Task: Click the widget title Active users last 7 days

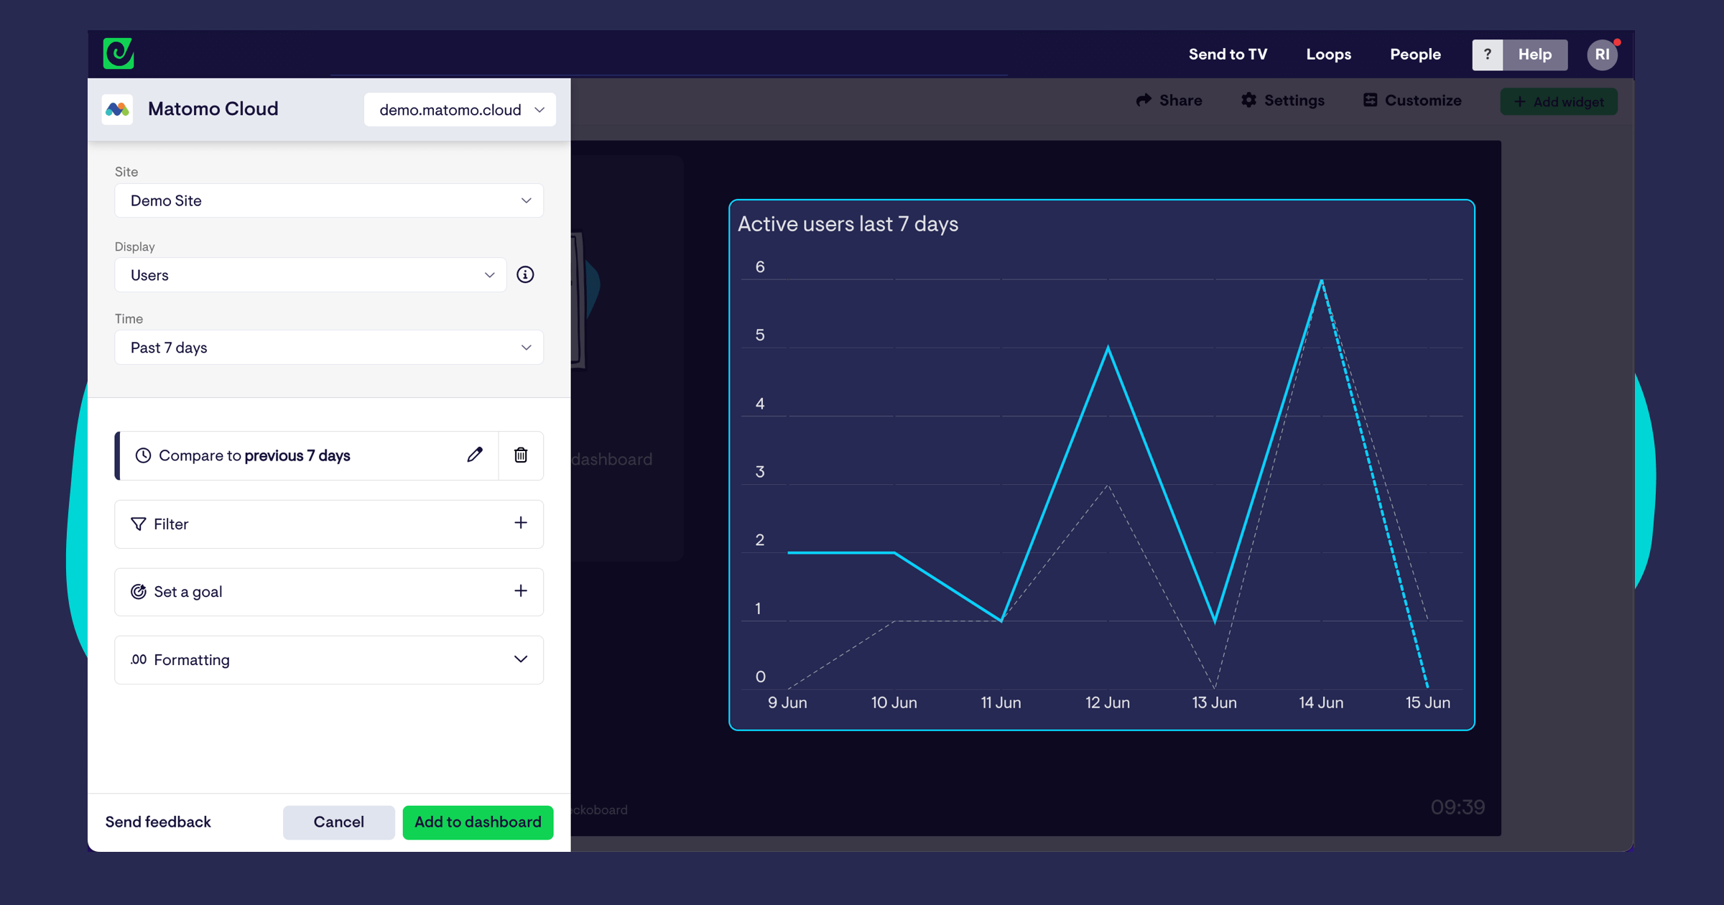Action: (x=848, y=224)
